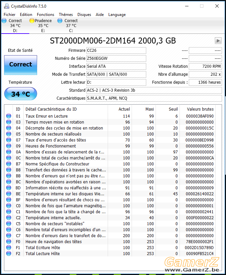
Task: Click status icon for attribute BE
Action: (9, 194)
